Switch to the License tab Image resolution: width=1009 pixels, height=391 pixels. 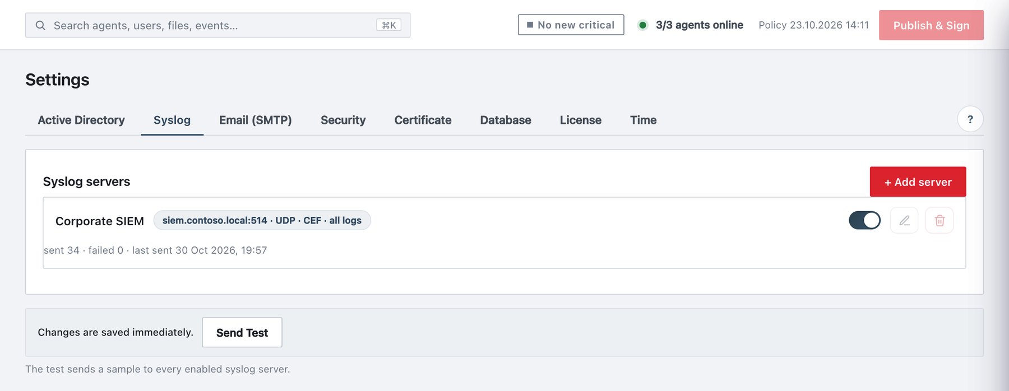point(581,120)
